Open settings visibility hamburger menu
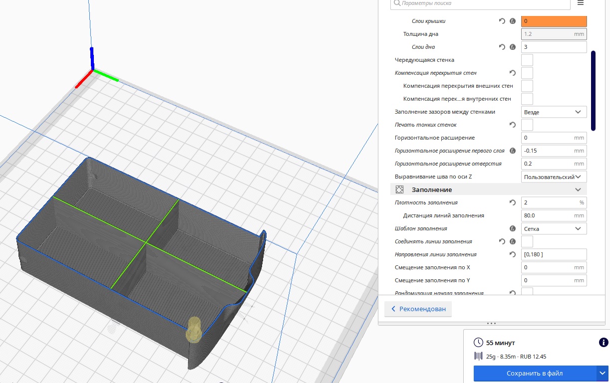The image size is (610, 383). [x=580, y=3]
